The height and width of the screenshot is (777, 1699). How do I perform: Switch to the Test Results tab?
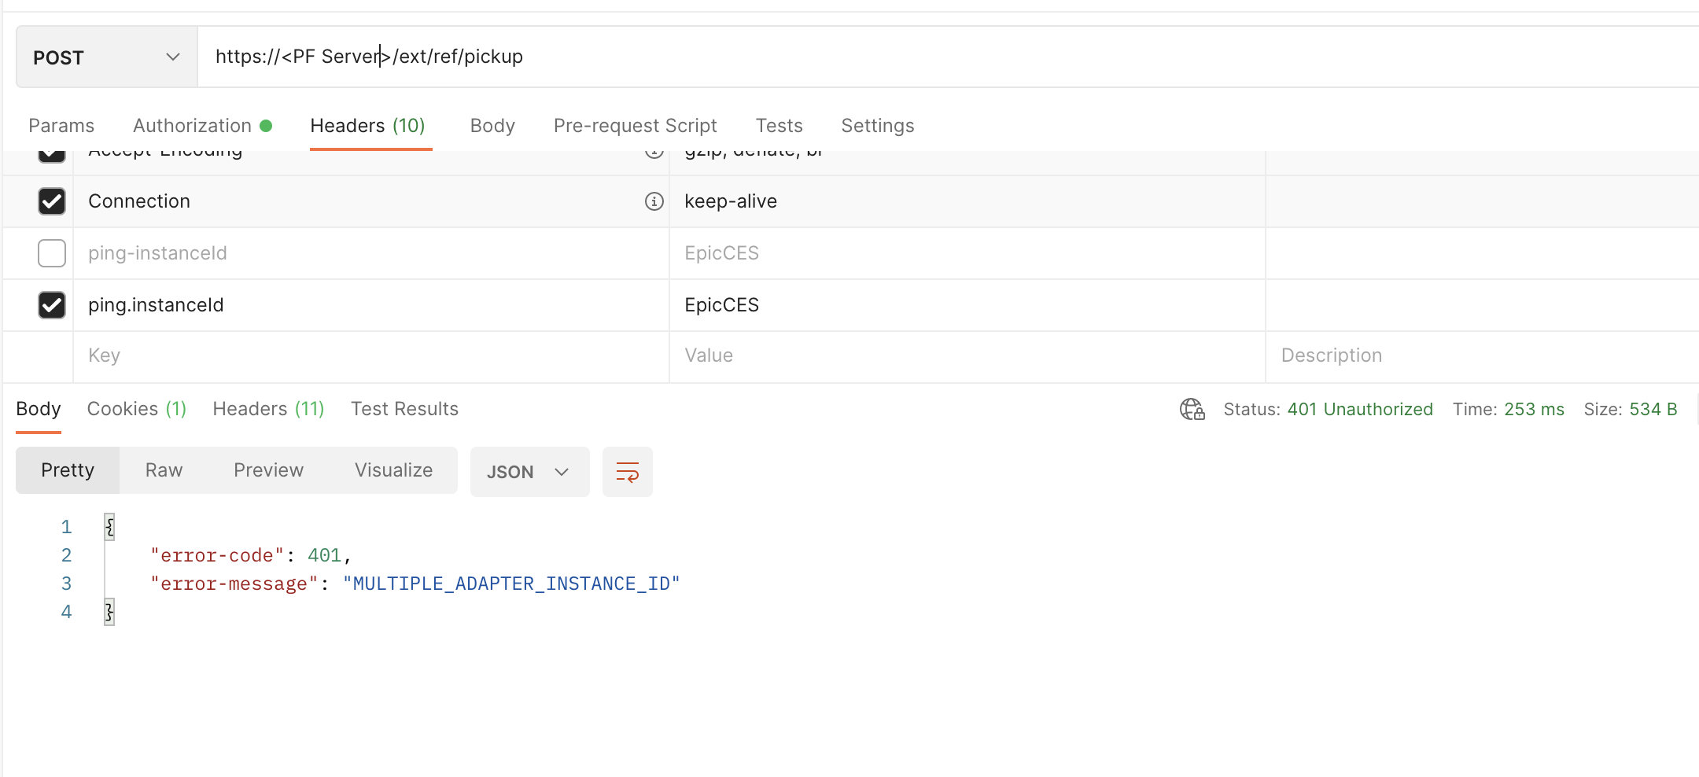click(404, 408)
